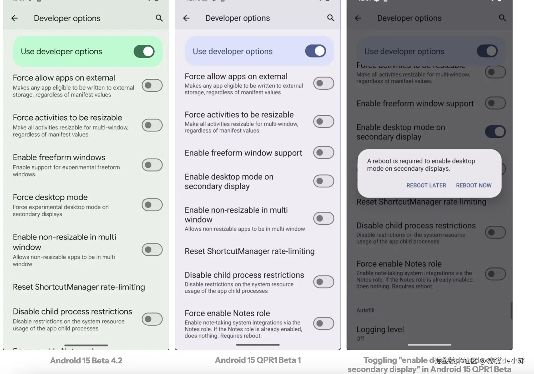Viewport: 534px width, 374px height.
Task: Tap "Autofill" section header text
Action: (365, 310)
